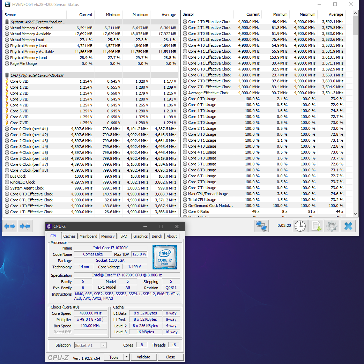Click Max CPU/Thread Usage sensor icon

tap(185, 194)
